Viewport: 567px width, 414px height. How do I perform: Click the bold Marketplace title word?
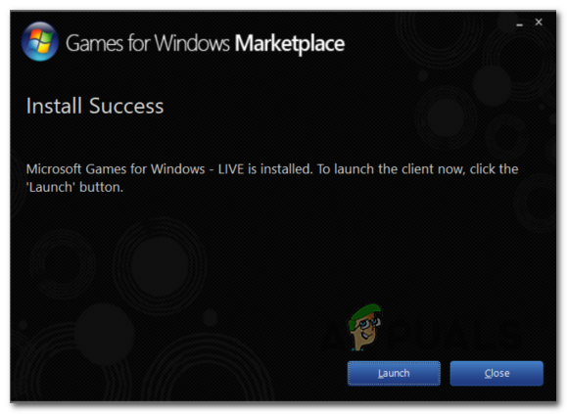click(290, 44)
